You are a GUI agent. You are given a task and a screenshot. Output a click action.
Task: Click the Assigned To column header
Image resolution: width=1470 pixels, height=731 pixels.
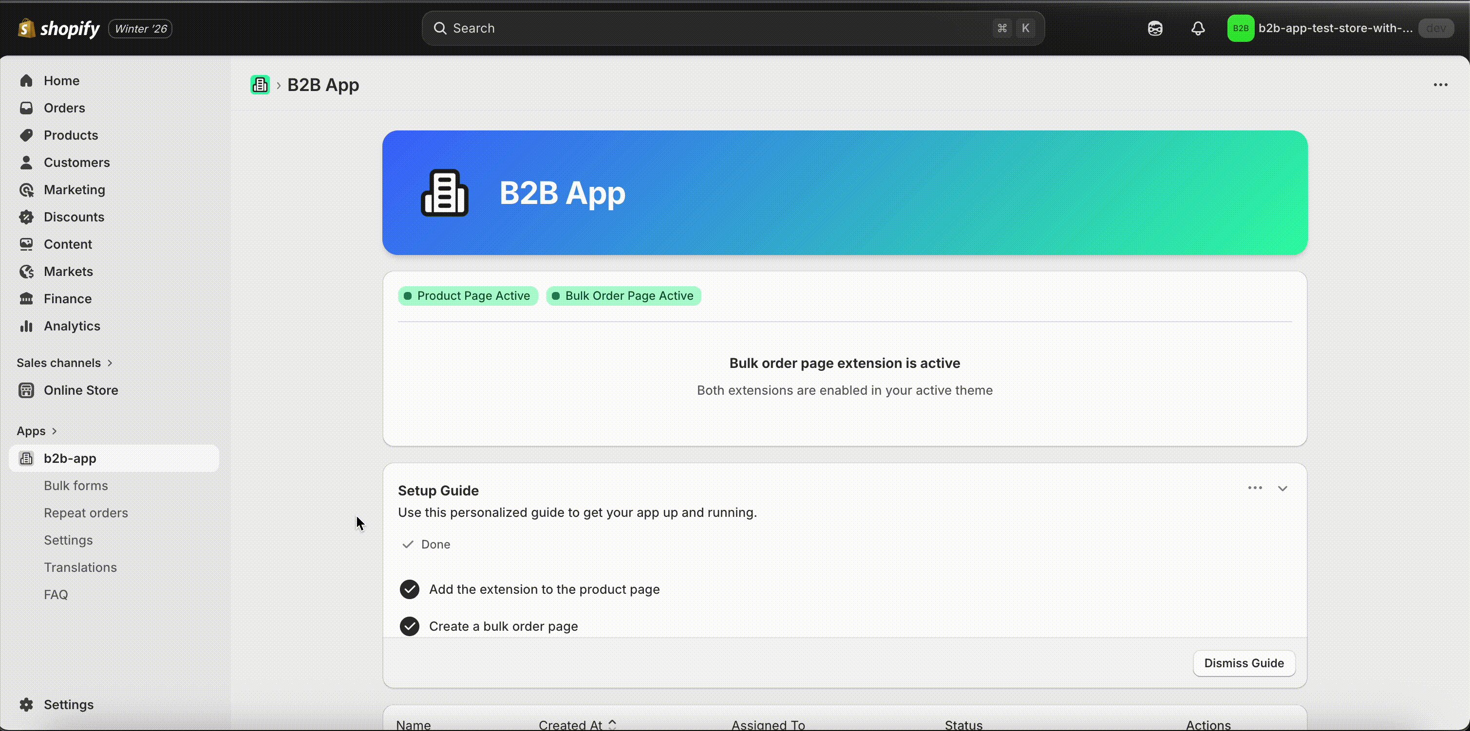tap(768, 725)
